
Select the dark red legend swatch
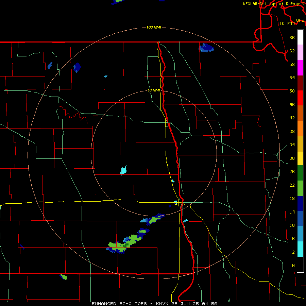pyautogui.click(x=300, y=83)
